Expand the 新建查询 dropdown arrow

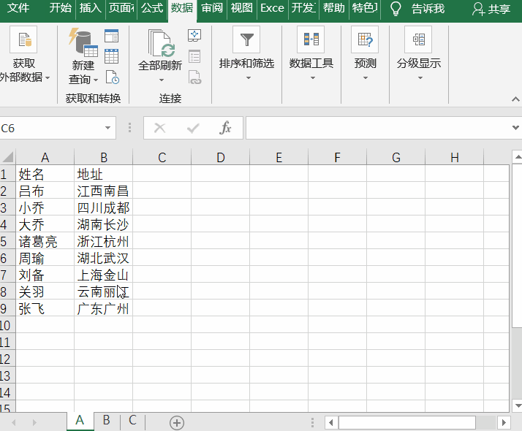click(96, 80)
